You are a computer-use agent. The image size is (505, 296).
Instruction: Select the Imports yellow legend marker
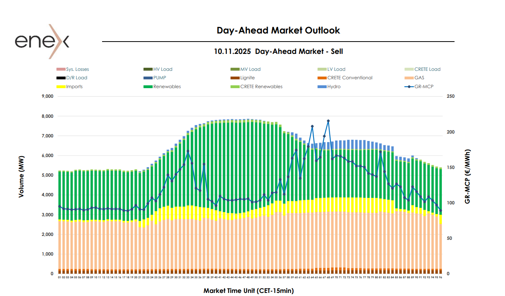pyautogui.click(x=61, y=87)
